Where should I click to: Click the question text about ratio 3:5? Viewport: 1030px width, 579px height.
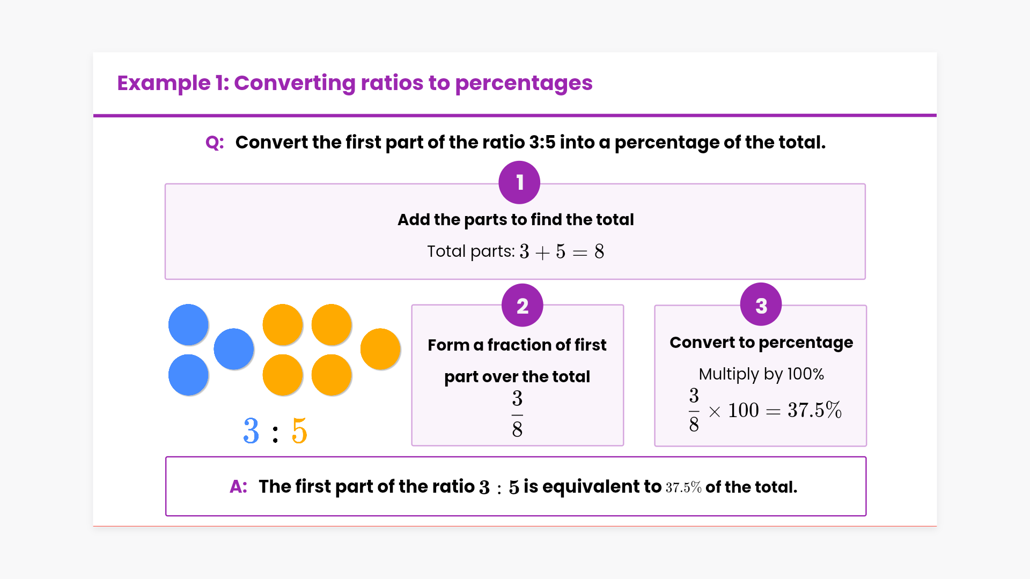[x=530, y=143]
